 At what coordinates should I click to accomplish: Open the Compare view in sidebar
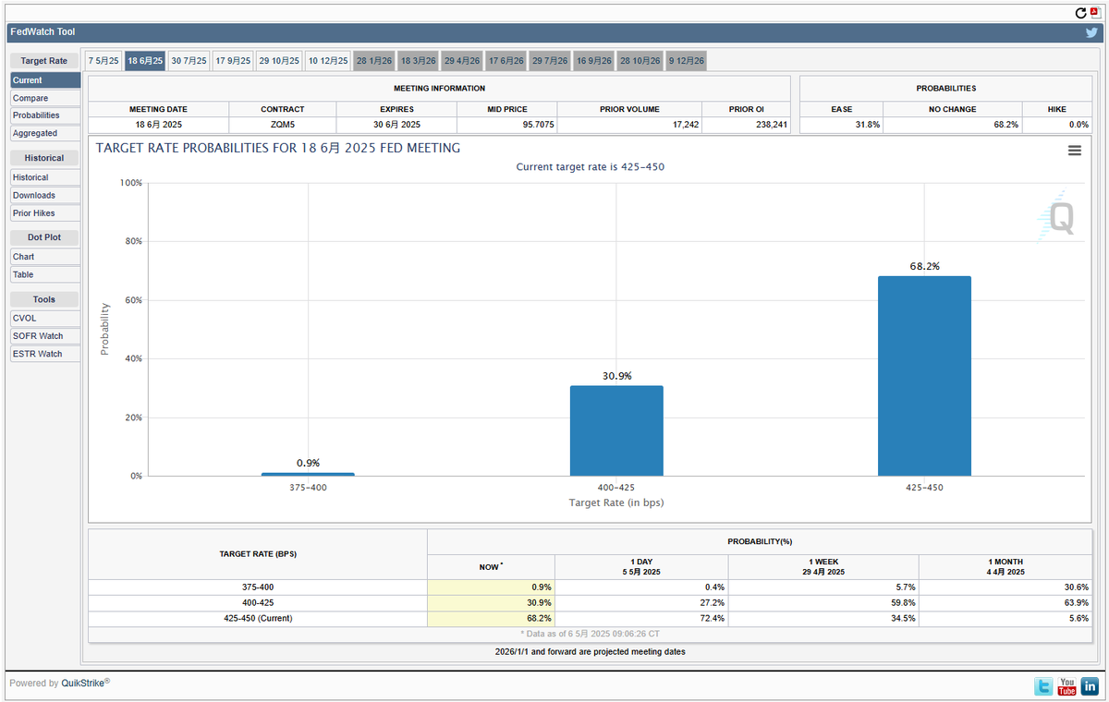(x=30, y=98)
